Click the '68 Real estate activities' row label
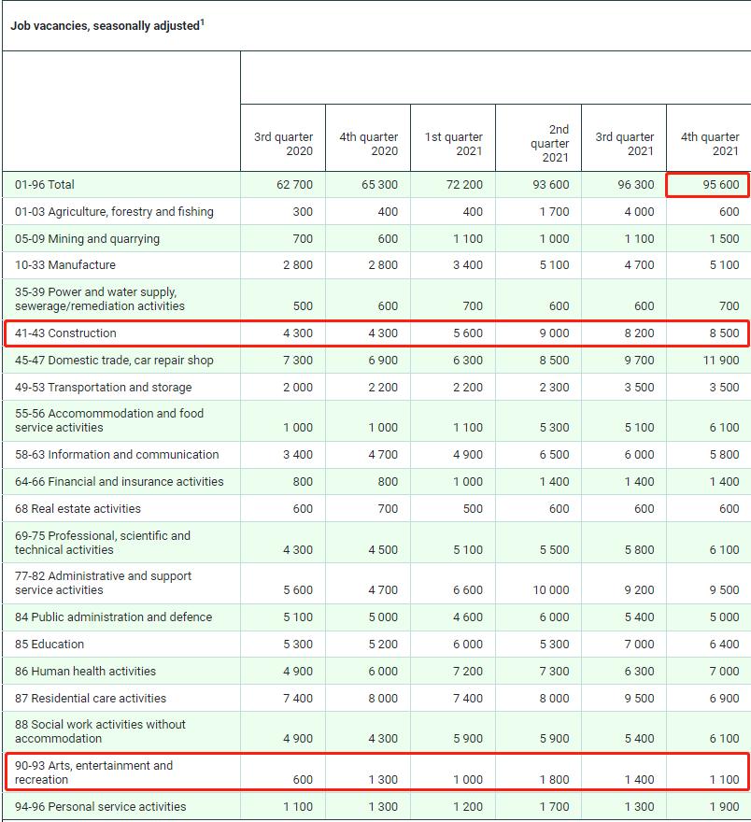Image resolution: width=751 pixels, height=822 pixels. tap(78, 508)
